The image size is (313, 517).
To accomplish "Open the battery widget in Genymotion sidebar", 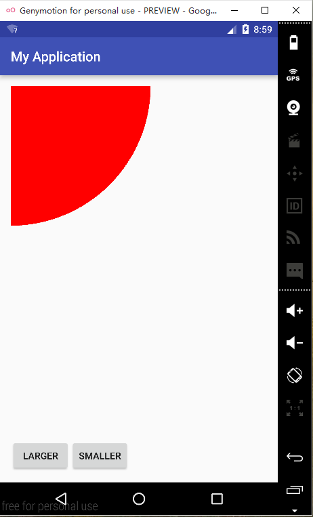I will pos(294,43).
